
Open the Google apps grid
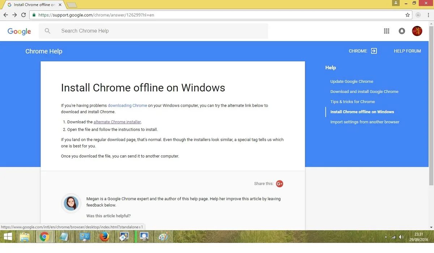(x=387, y=31)
